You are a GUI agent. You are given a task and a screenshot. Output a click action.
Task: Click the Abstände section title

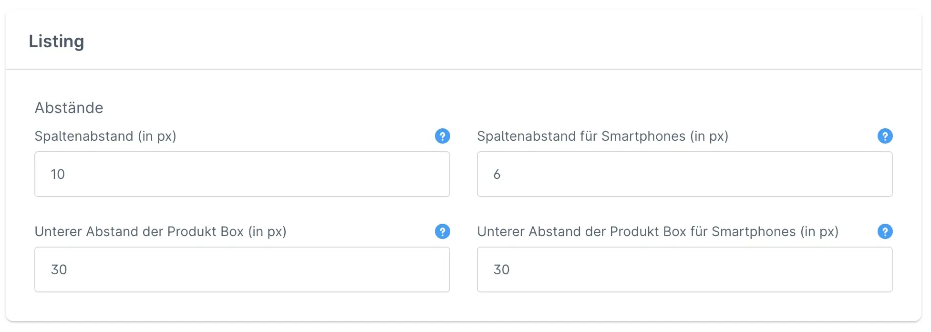(69, 108)
